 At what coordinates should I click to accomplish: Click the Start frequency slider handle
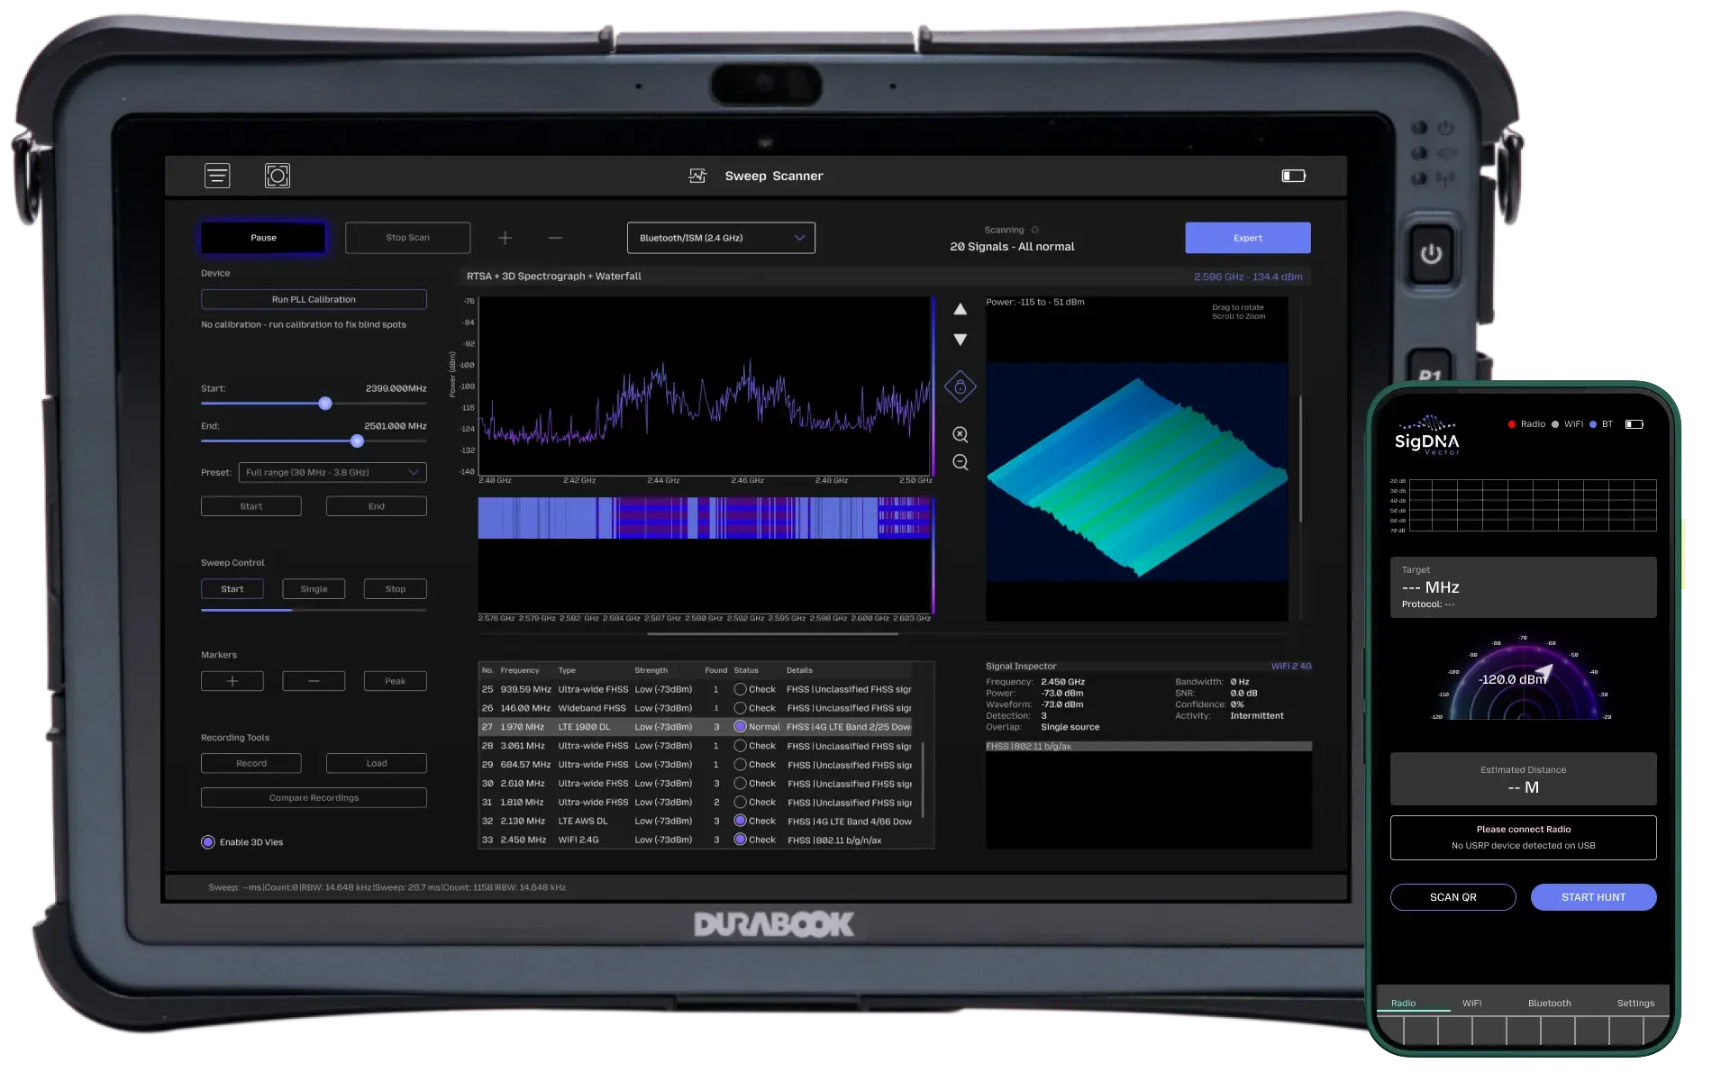pos(325,404)
